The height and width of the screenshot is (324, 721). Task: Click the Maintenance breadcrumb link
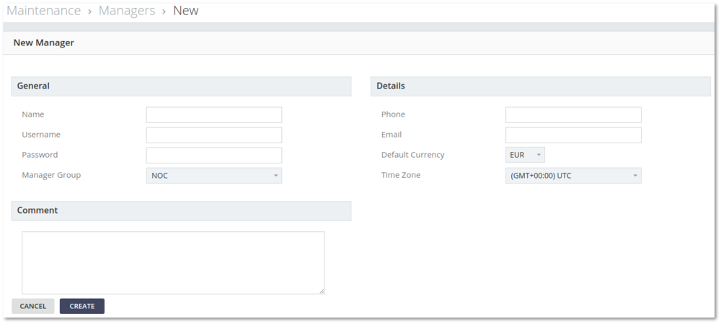tap(43, 11)
